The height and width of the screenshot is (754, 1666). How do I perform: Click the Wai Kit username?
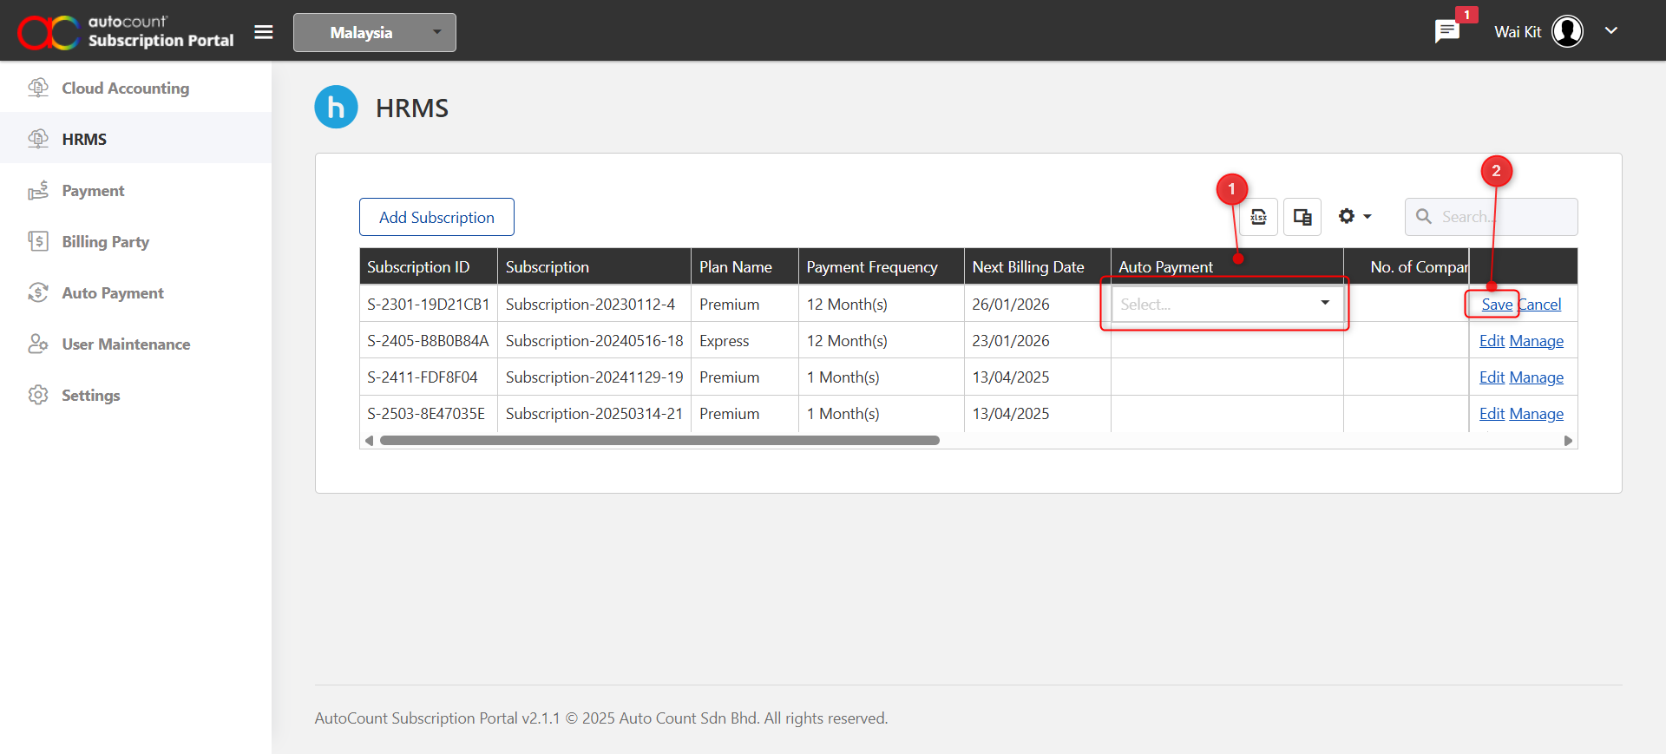tap(1518, 32)
